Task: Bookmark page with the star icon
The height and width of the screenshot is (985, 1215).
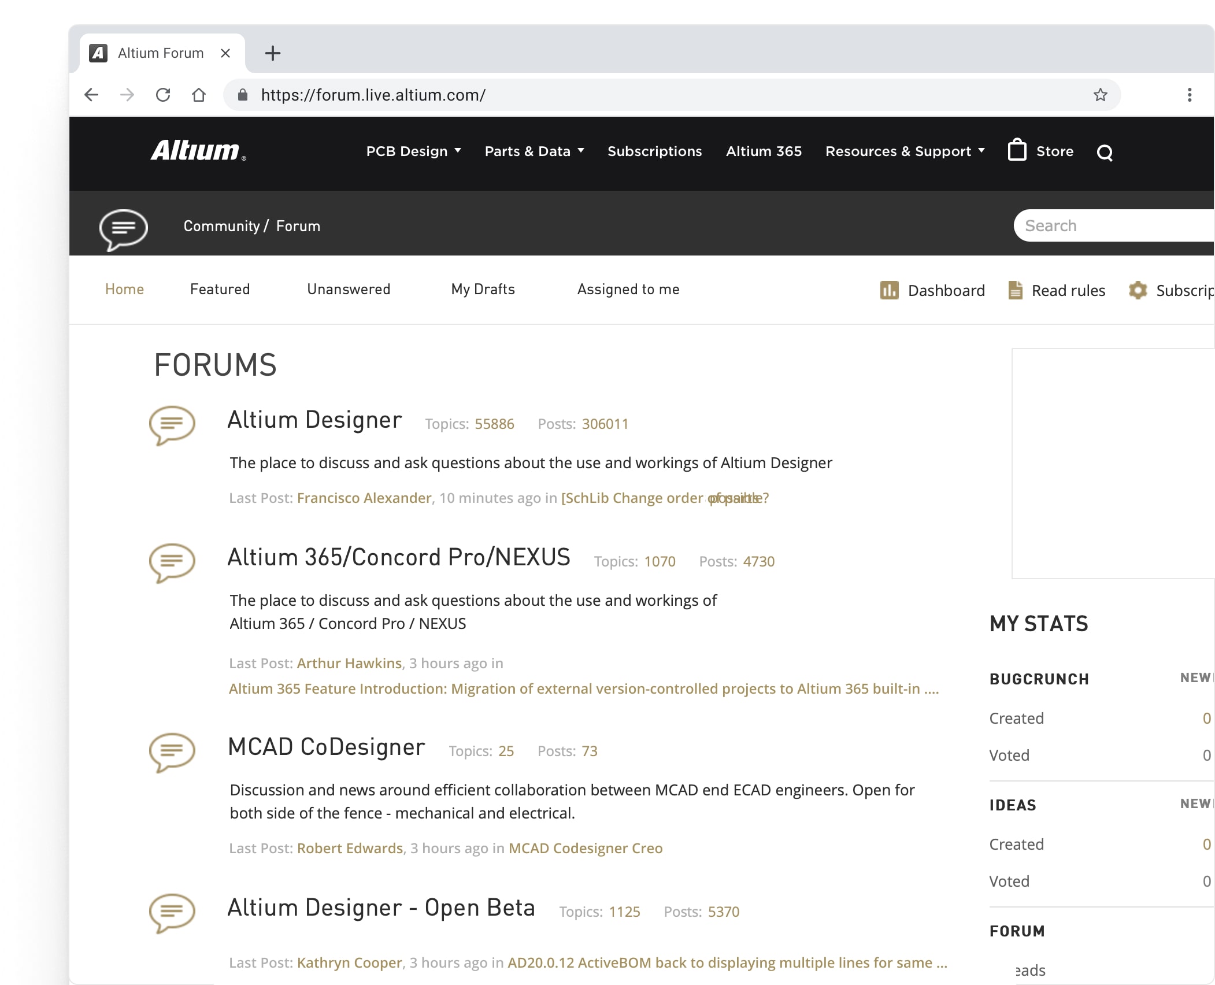Action: click(x=1100, y=95)
